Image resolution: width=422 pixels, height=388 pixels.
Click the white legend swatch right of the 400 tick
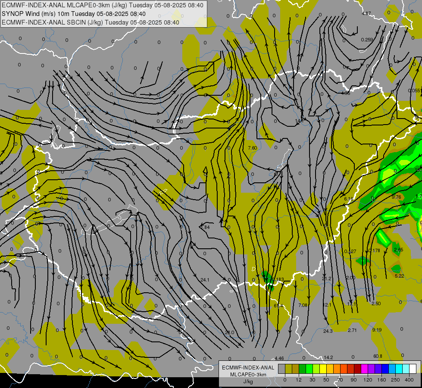[413, 369]
